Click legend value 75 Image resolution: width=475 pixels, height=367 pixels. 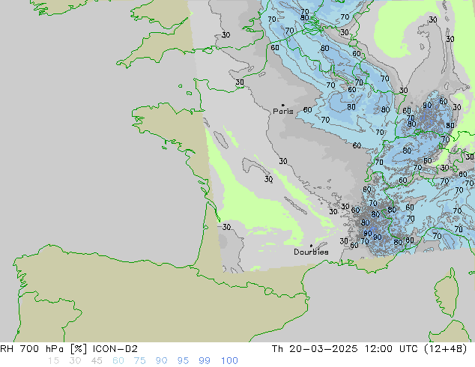coord(139,361)
